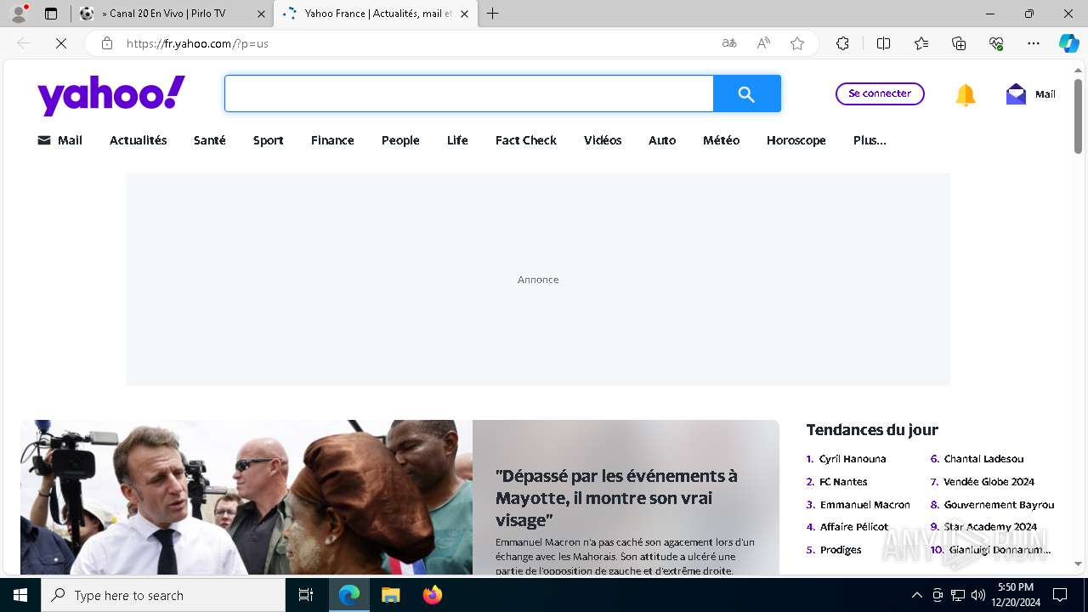Open Mail in the navigation bar
The width and height of the screenshot is (1088, 612).
[x=59, y=140]
